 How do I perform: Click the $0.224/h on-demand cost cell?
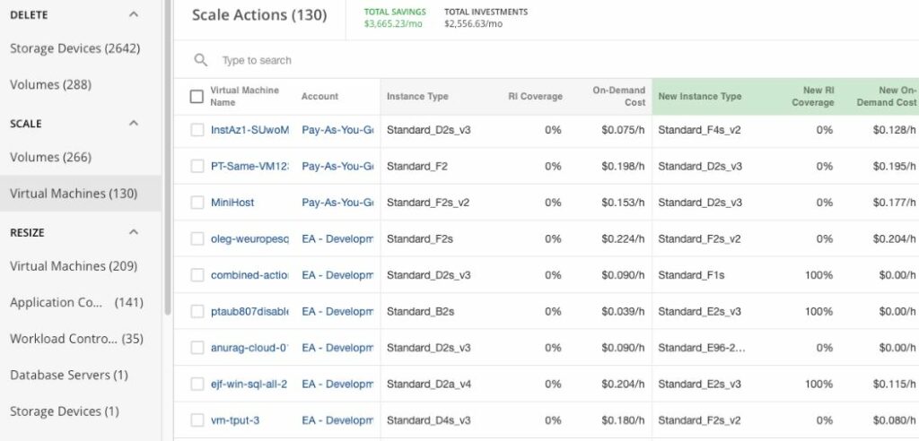623,239
